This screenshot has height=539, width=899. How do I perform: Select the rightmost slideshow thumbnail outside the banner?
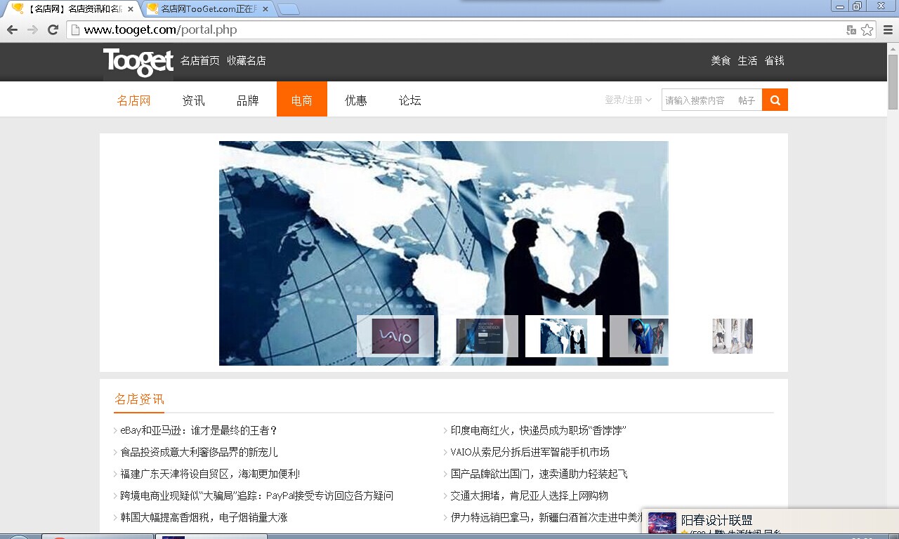pyautogui.click(x=733, y=336)
